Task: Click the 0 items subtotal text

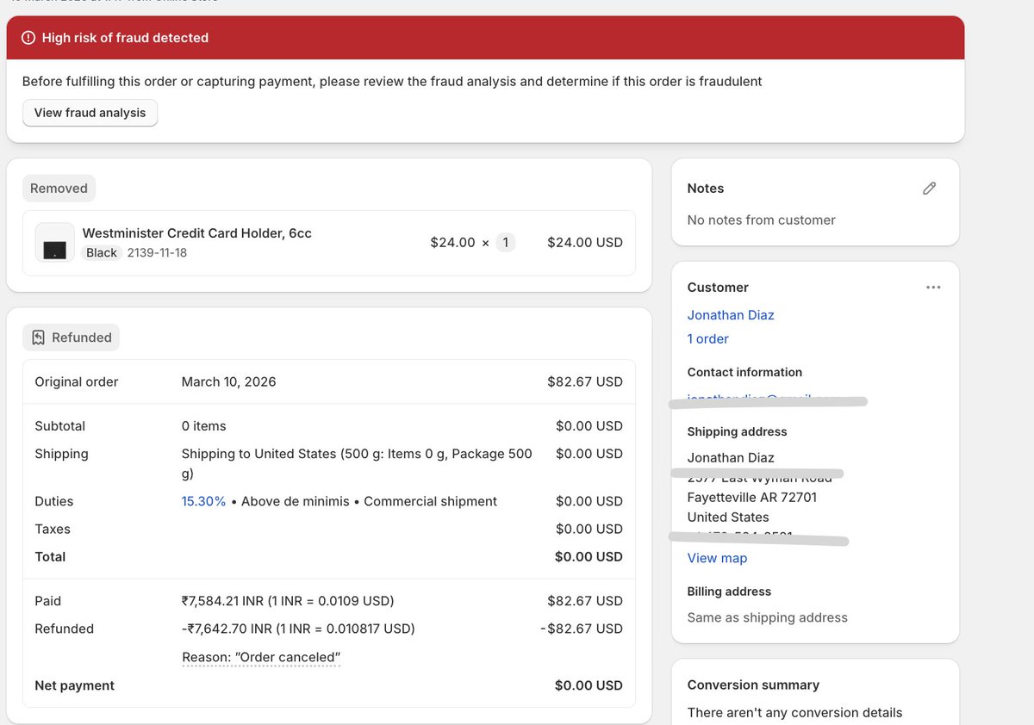Action: (203, 426)
